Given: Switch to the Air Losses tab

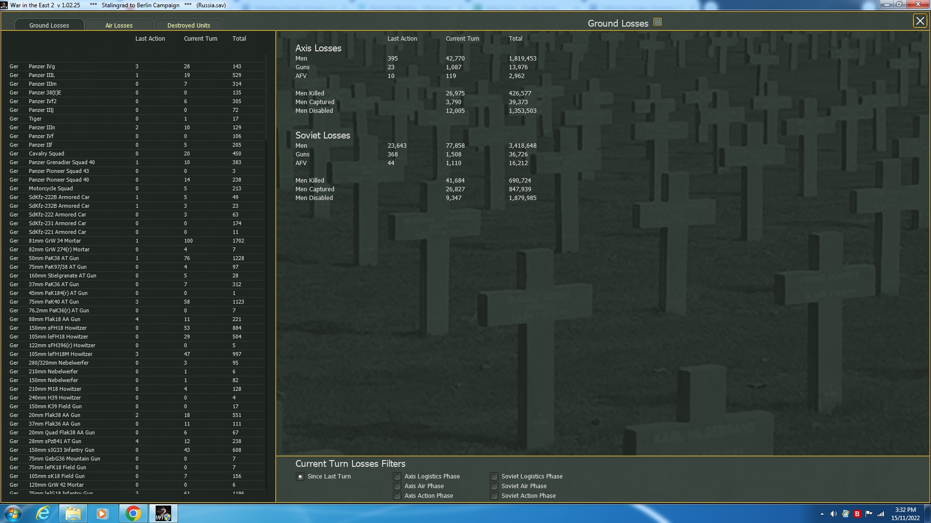Looking at the screenshot, I should (119, 25).
